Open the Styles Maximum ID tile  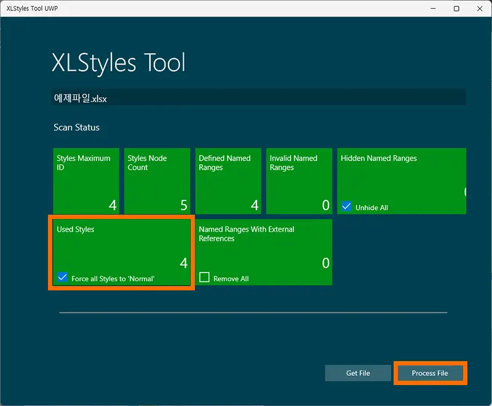click(x=86, y=181)
